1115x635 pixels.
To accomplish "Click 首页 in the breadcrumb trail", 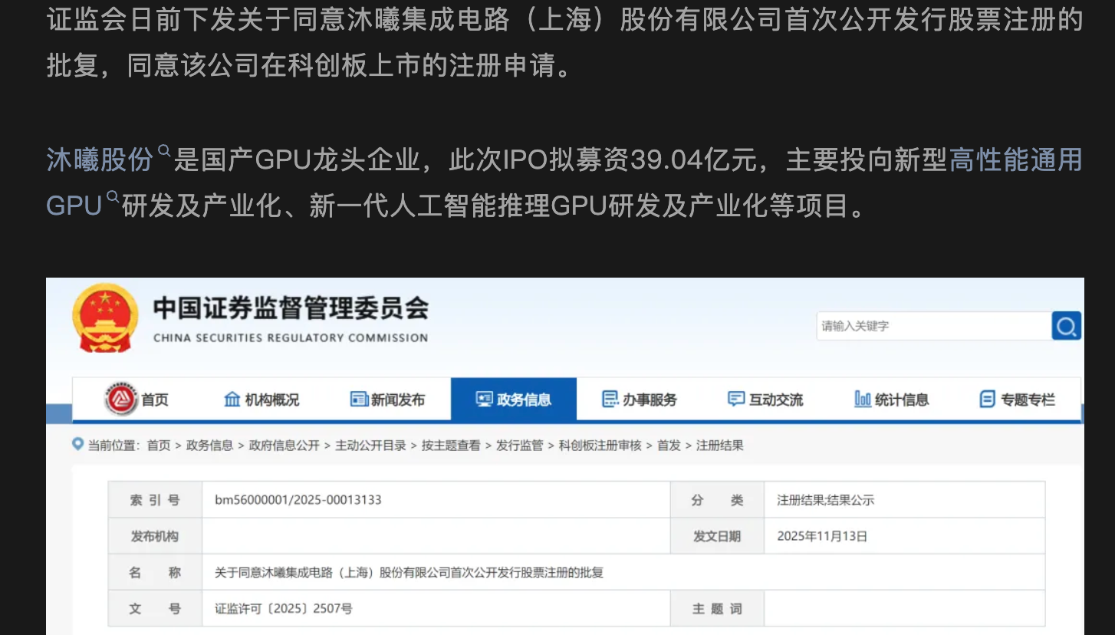I will (159, 446).
